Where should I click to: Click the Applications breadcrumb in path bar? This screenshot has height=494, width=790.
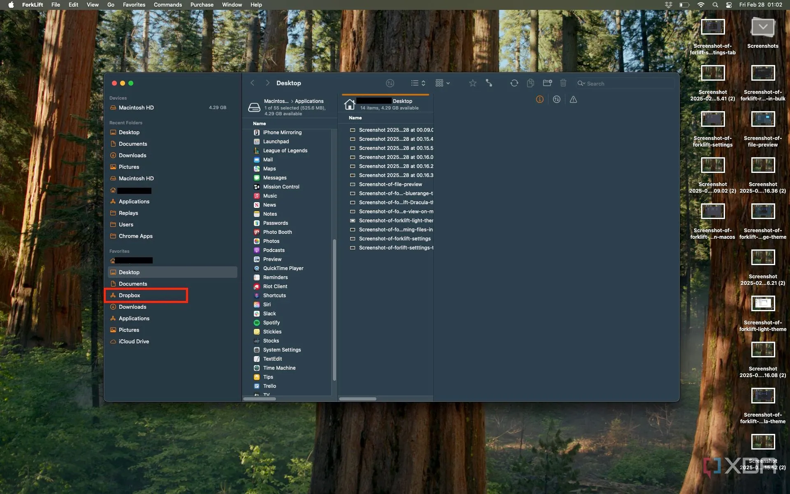(x=309, y=101)
